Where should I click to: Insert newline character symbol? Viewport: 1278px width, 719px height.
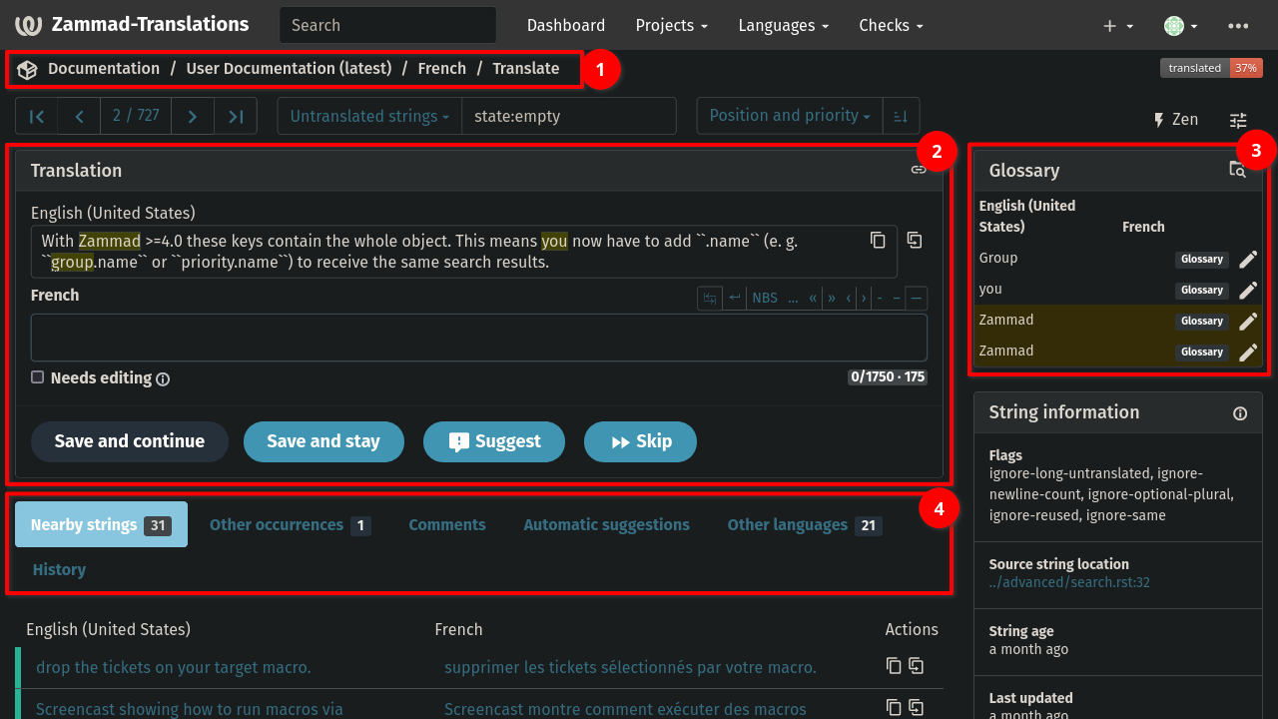[735, 298]
